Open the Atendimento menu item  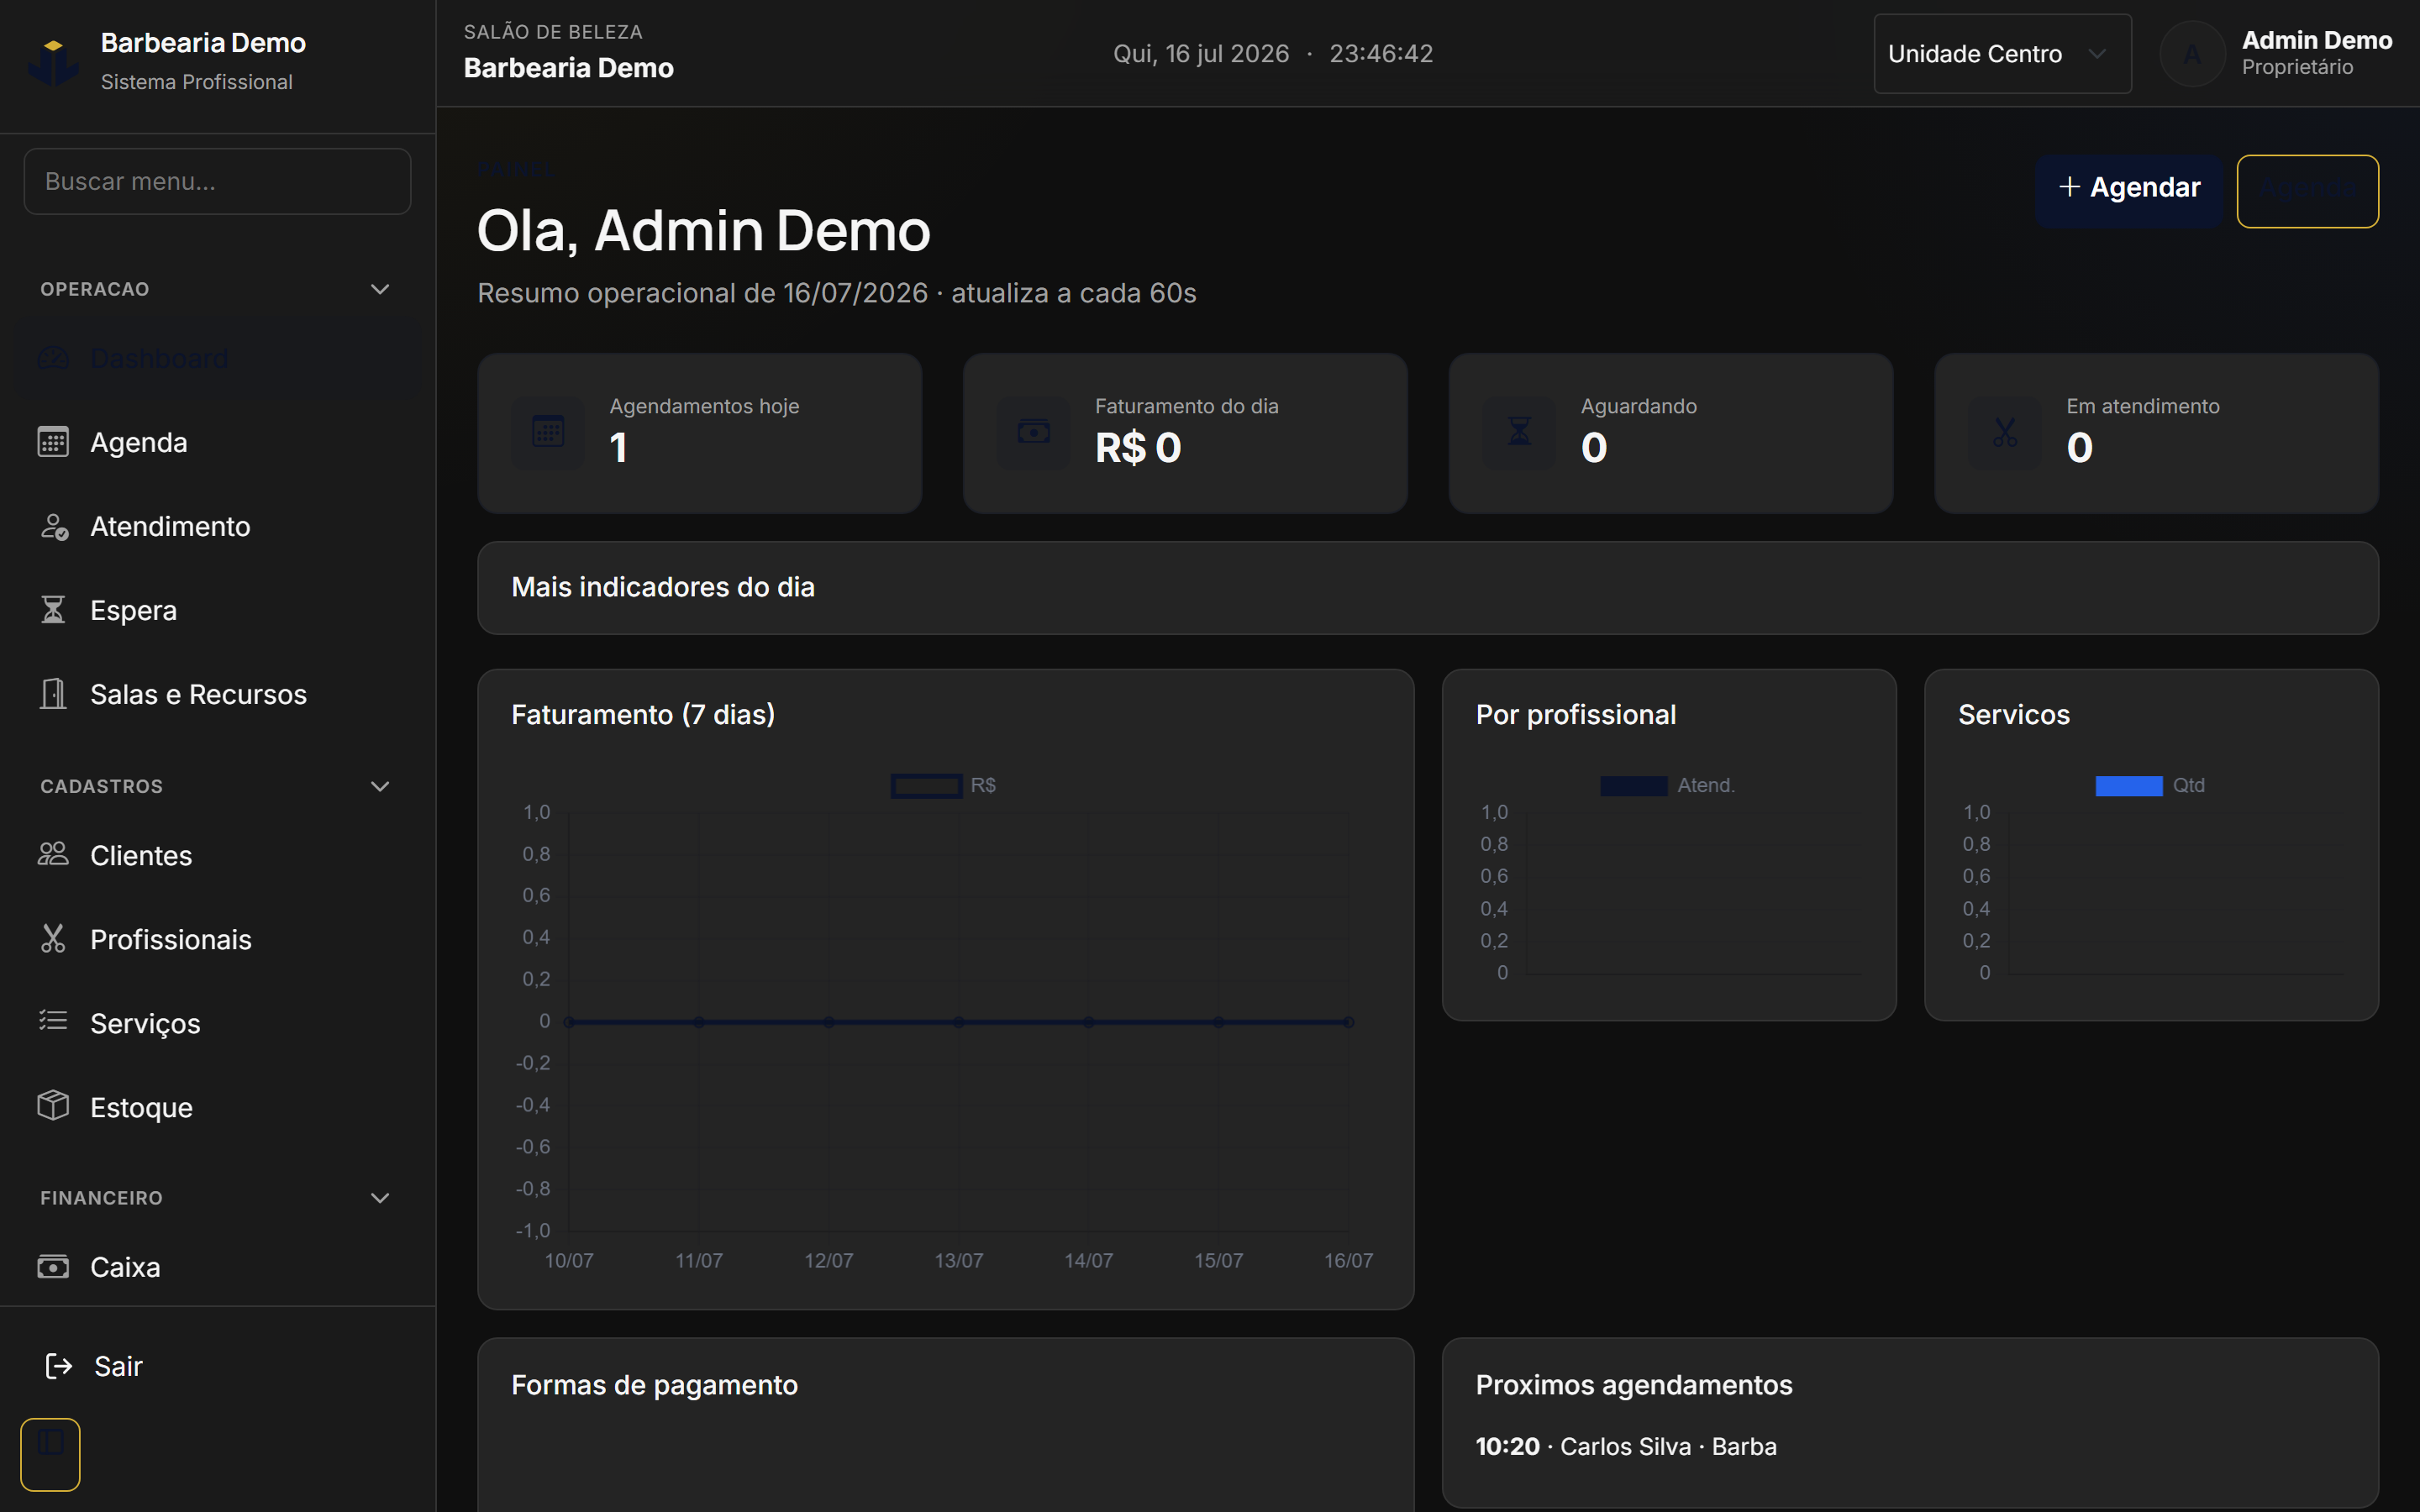[218, 526]
